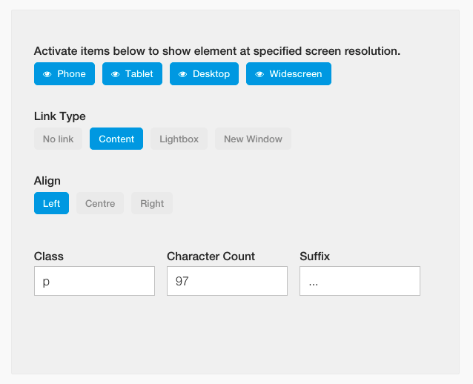The width and height of the screenshot is (473, 384).
Task: Toggle Desktop screen visibility
Action: 204,74
